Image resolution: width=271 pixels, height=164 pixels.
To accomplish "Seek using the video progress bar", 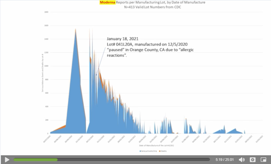I will coord(112,160).
